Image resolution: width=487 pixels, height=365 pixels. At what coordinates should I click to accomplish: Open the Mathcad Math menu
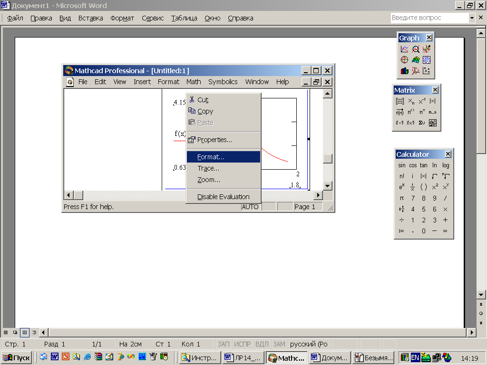[x=194, y=82]
